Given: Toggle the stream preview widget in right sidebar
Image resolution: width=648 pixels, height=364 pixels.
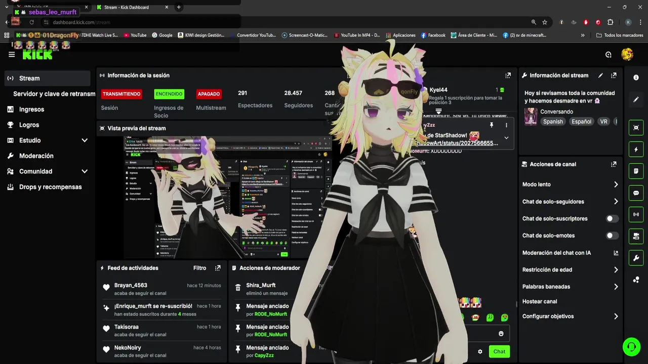Looking at the screenshot, I should [636, 127].
